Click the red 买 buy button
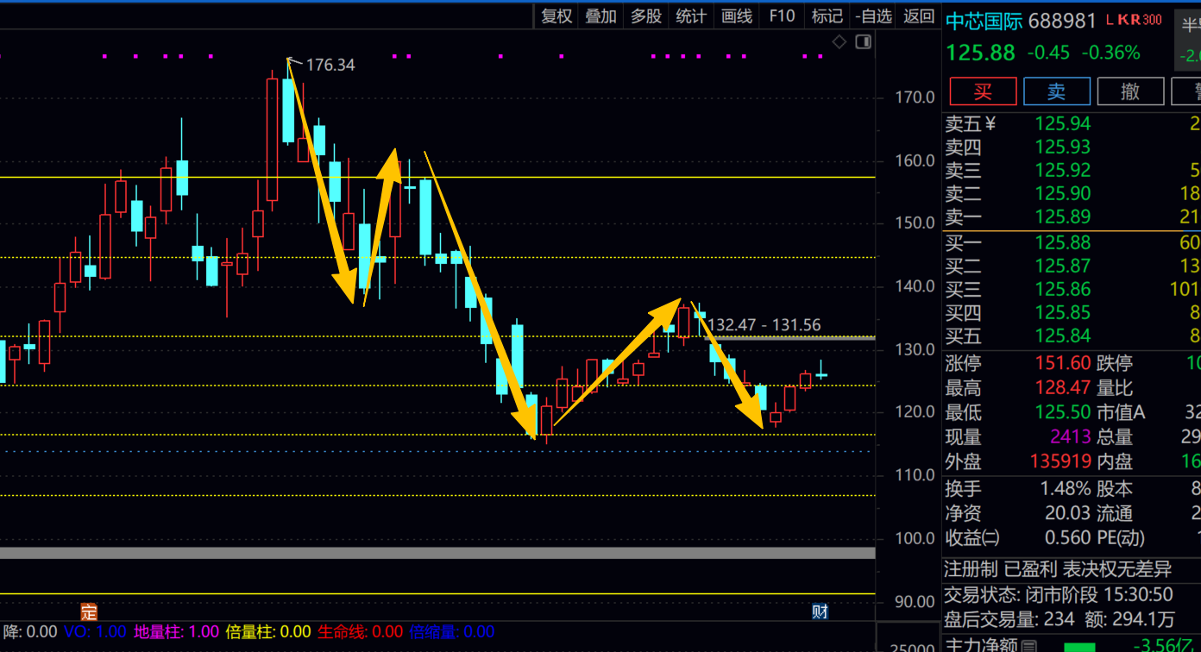 [x=983, y=91]
